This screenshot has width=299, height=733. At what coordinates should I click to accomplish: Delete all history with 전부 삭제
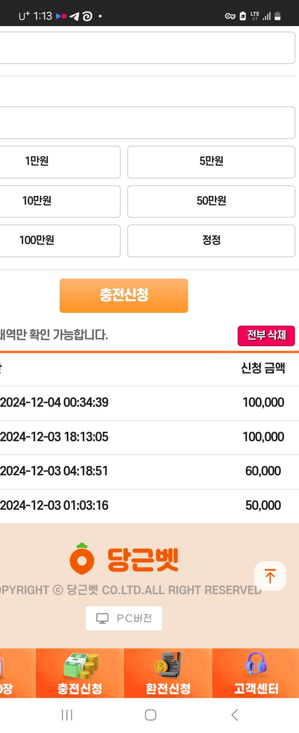[x=266, y=336]
